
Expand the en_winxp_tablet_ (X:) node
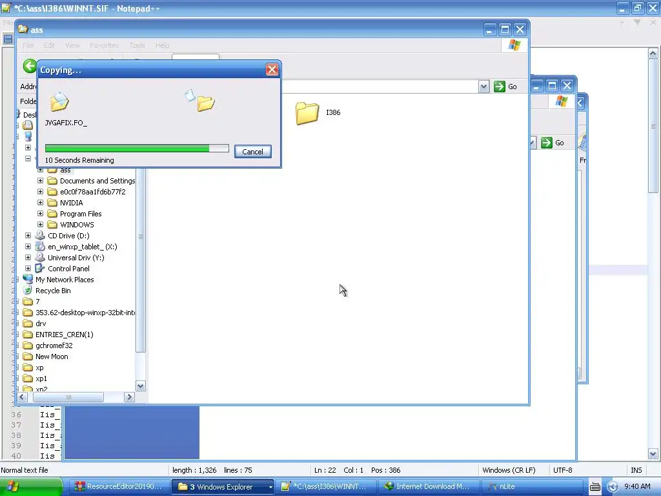pyautogui.click(x=28, y=246)
